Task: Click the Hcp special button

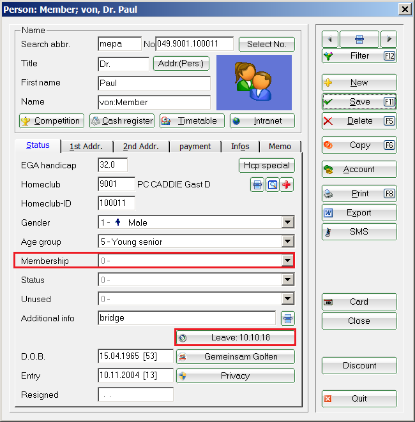Action: [267, 165]
